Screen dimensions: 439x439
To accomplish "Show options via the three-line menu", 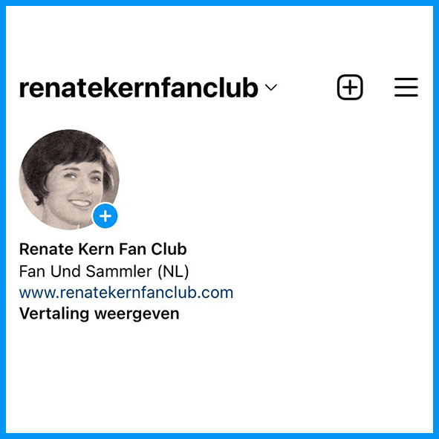I will [x=406, y=88].
